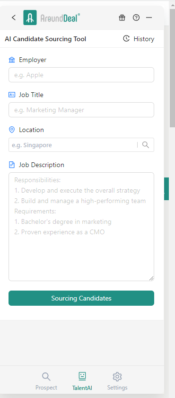Click the Location search magnifier icon
Viewport: 175px width, 398px height.
coord(146,145)
